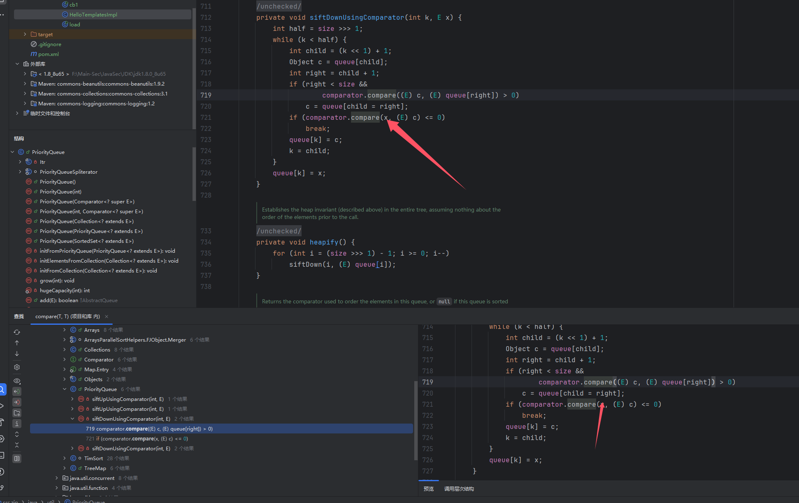The height and width of the screenshot is (503, 799).
Task: Click the 结构 structure panel title
Action: click(19, 139)
